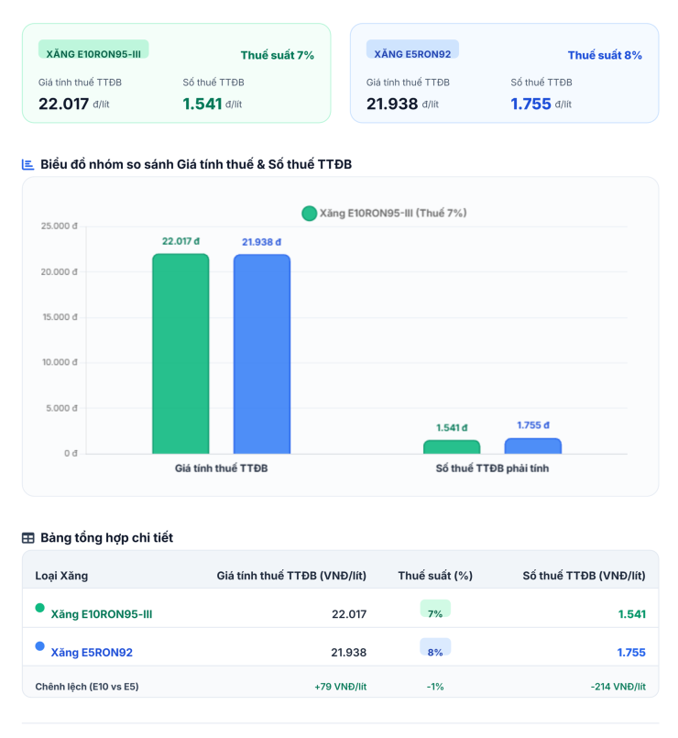The width and height of the screenshot is (678, 738).
Task: Click the Chênh lệch (E10 vs E5) row label
Action: pos(87,687)
